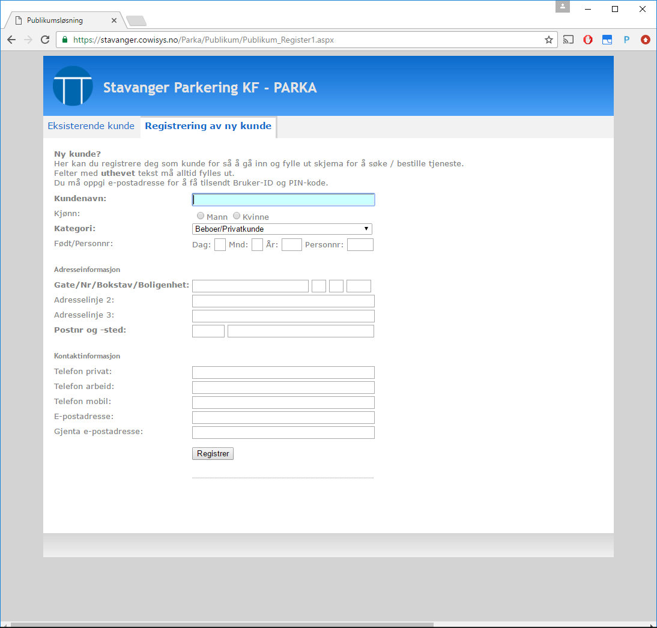Click the Telefon mobil input field
The width and height of the screenshot is (657, 628).
tap(283, 403)
